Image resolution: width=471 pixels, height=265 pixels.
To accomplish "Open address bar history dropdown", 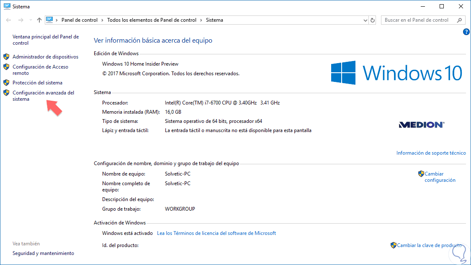I will (x=365, y=20).
